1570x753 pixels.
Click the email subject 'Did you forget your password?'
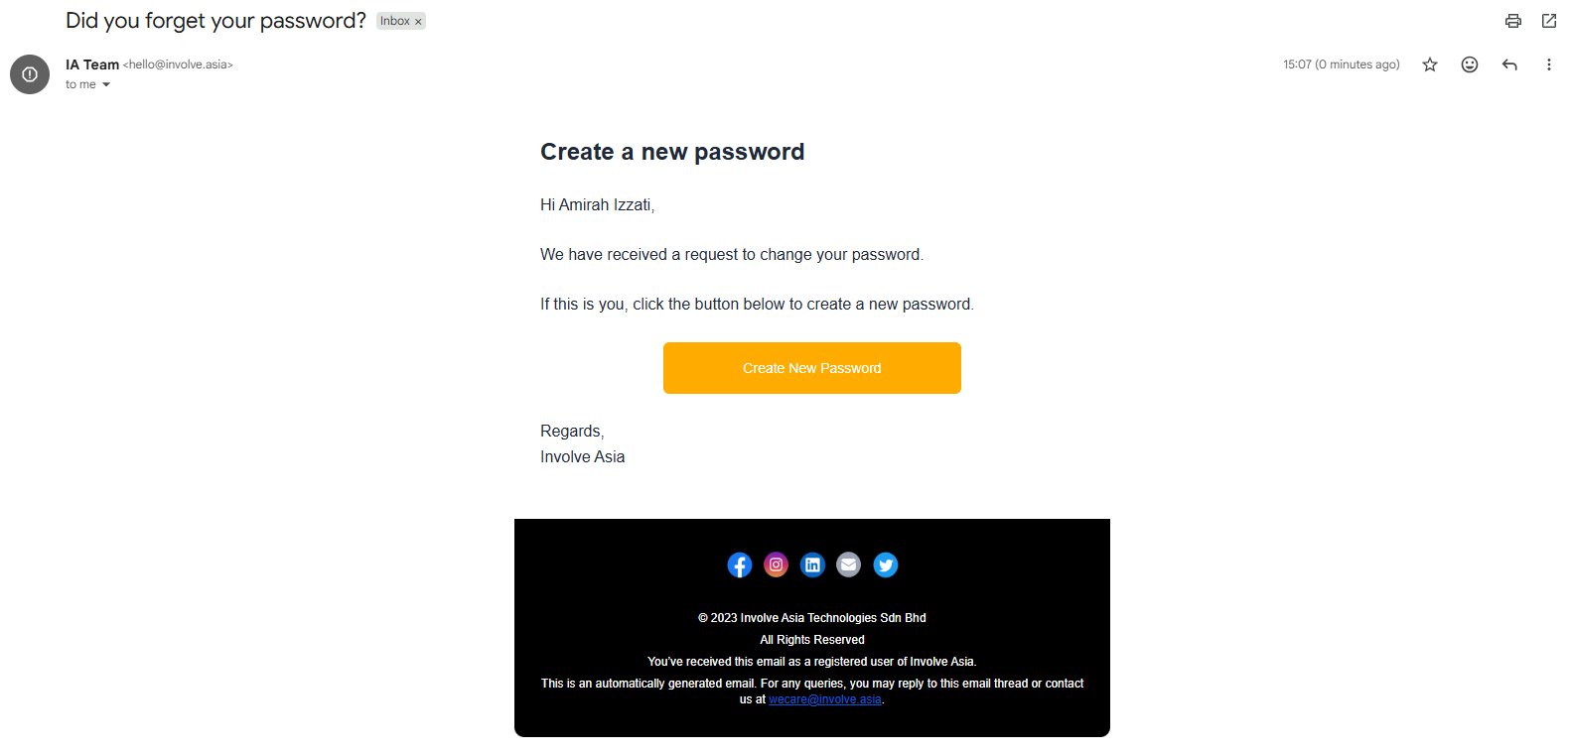pyautogui.click(x=215, y=21)
